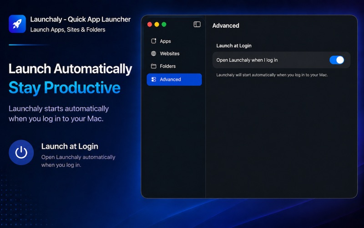The height and width of the screenshot is (228, 364).
Task: Click the 'Launch at Login' feature heading on the left
Action: 70,146
